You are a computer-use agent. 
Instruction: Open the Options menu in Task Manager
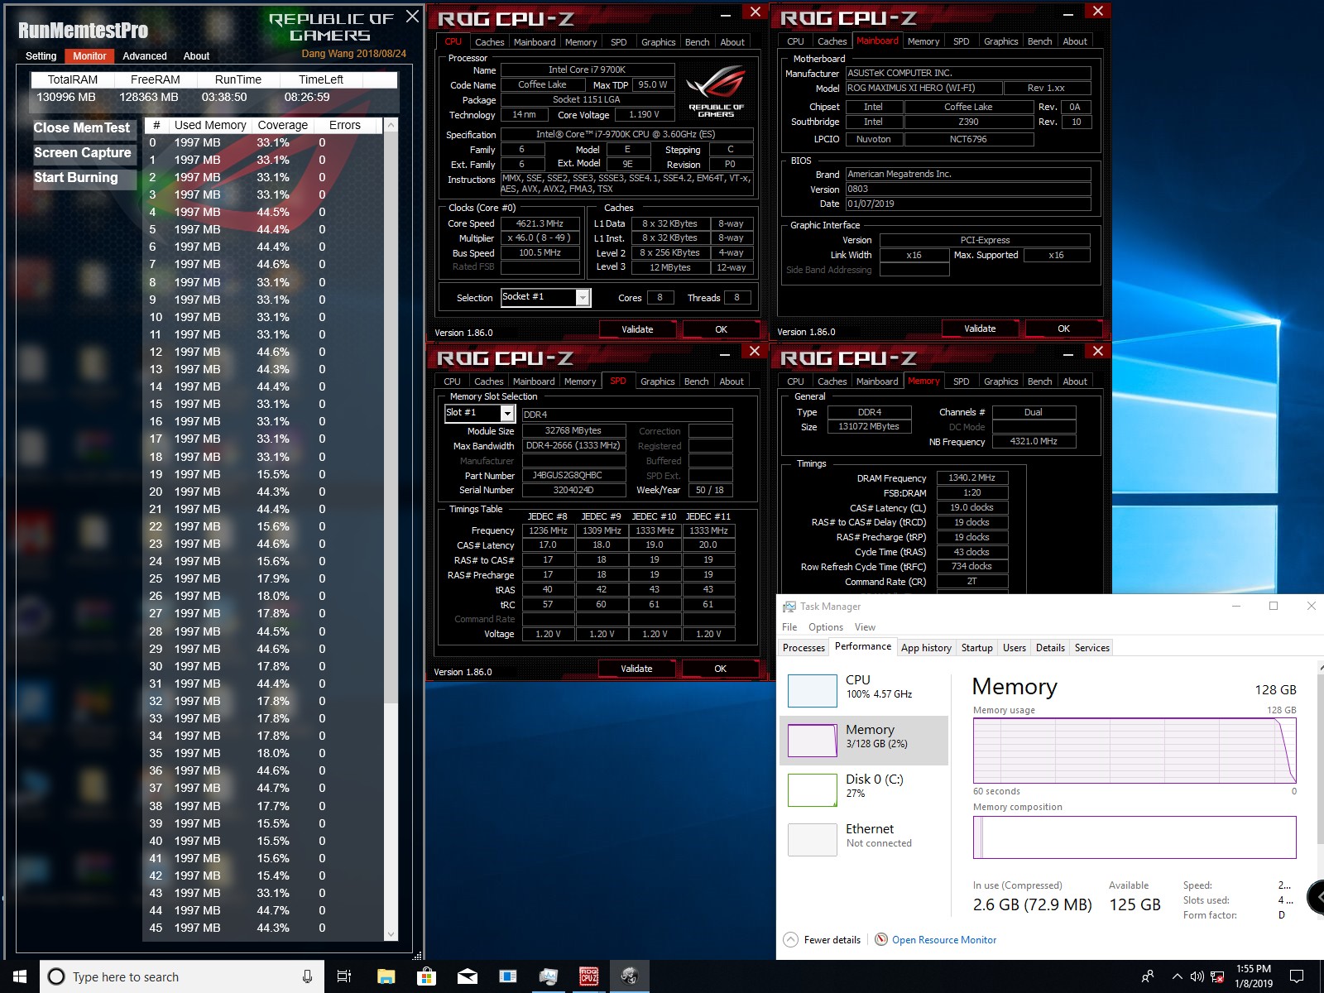(x=825, y=627)
